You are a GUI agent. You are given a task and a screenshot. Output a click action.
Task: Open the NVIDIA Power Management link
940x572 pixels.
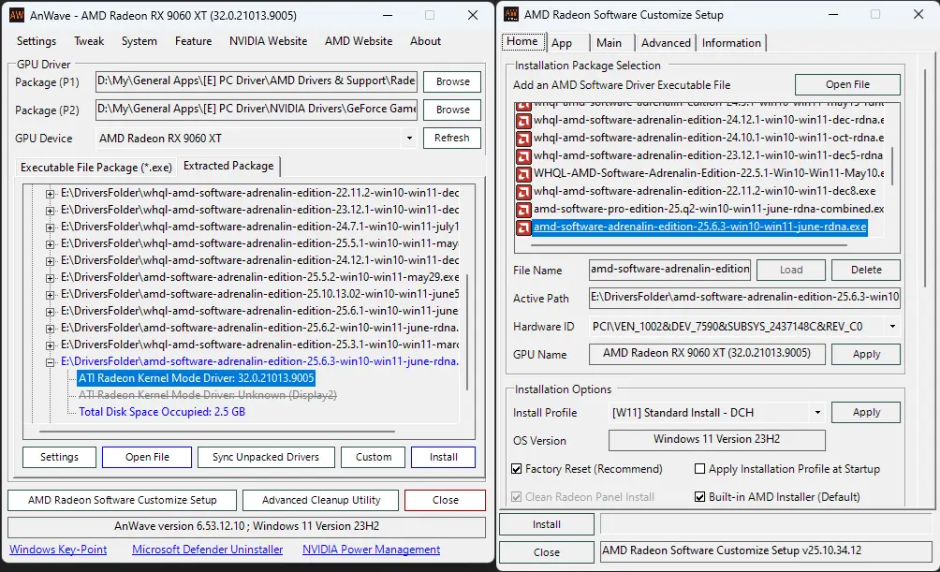click(x=371, y=550)
